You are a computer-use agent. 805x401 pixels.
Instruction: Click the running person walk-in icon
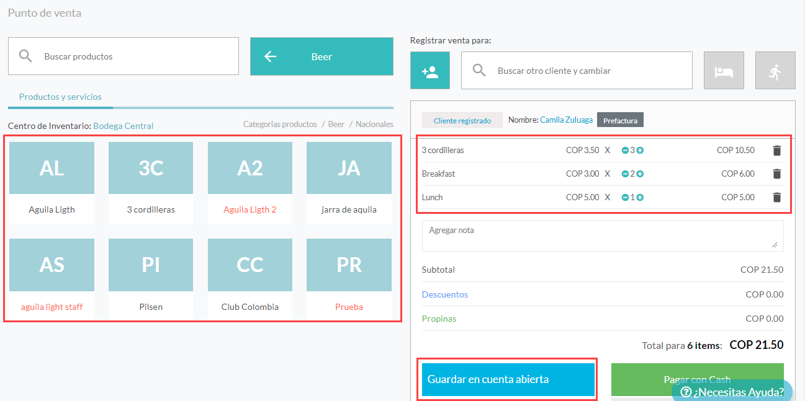coord(775,71)
